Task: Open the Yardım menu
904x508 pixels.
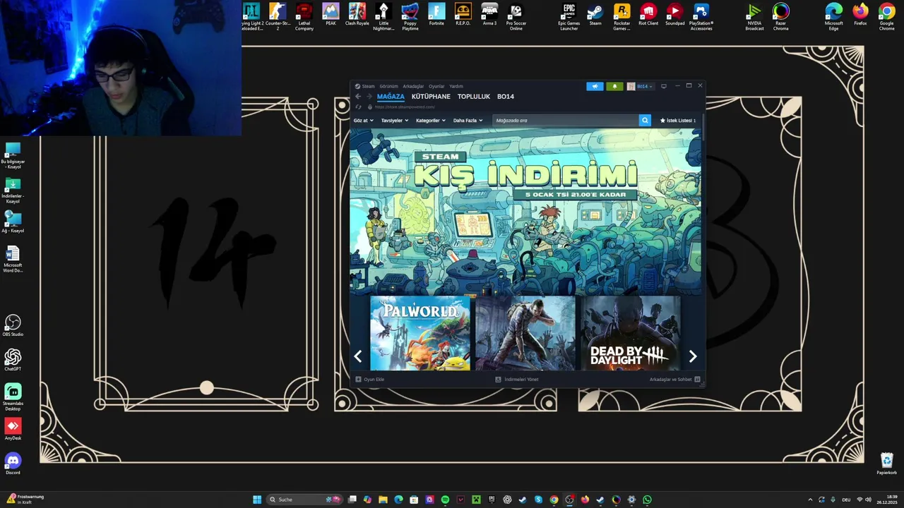Action: 456,86
